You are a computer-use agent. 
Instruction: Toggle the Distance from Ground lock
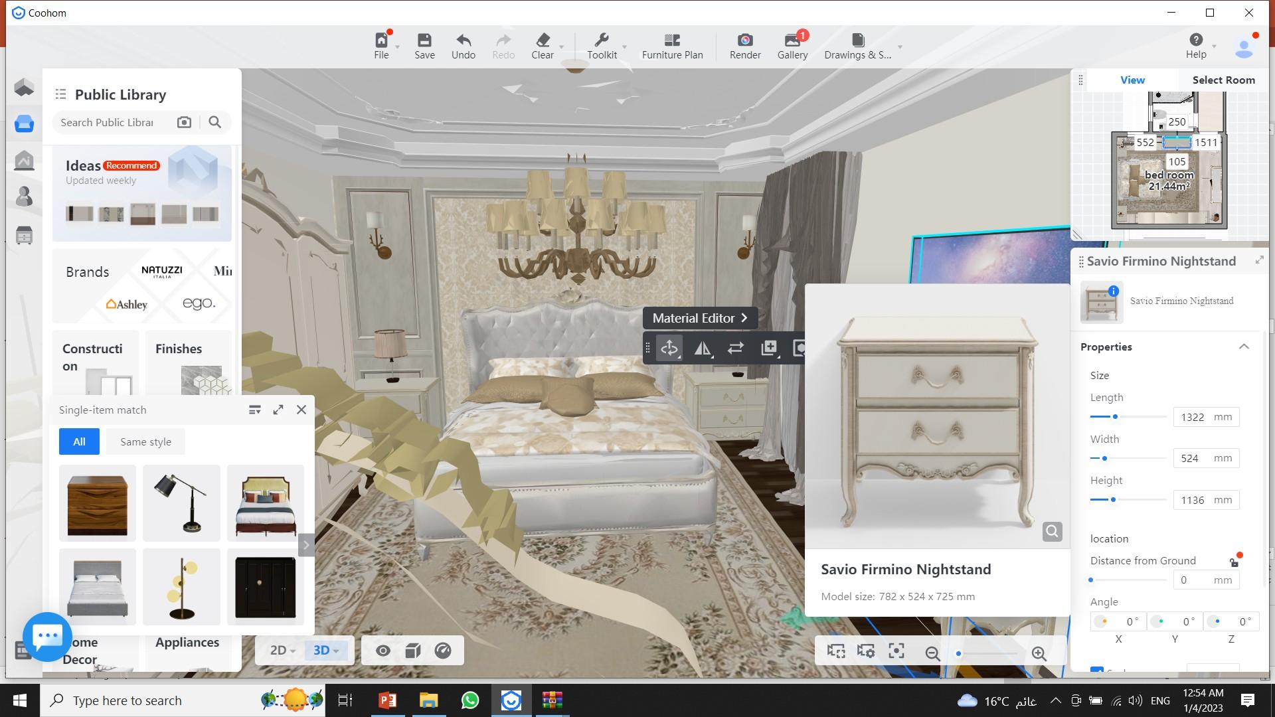tap(1234, 562)
